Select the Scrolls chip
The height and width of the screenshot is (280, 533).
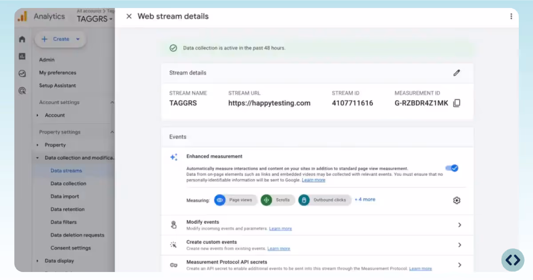(278, 200)
